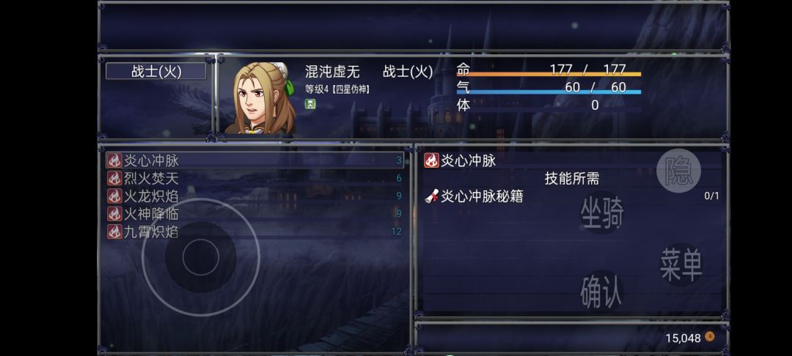Click the fire icon beside 火神降临
This screenshot has width=792, height=356.
[114, 214]
